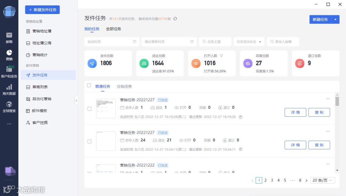Click previous page arrow in pagination
Viewport: 346px width, 196px height.
(x=252, y=180)
